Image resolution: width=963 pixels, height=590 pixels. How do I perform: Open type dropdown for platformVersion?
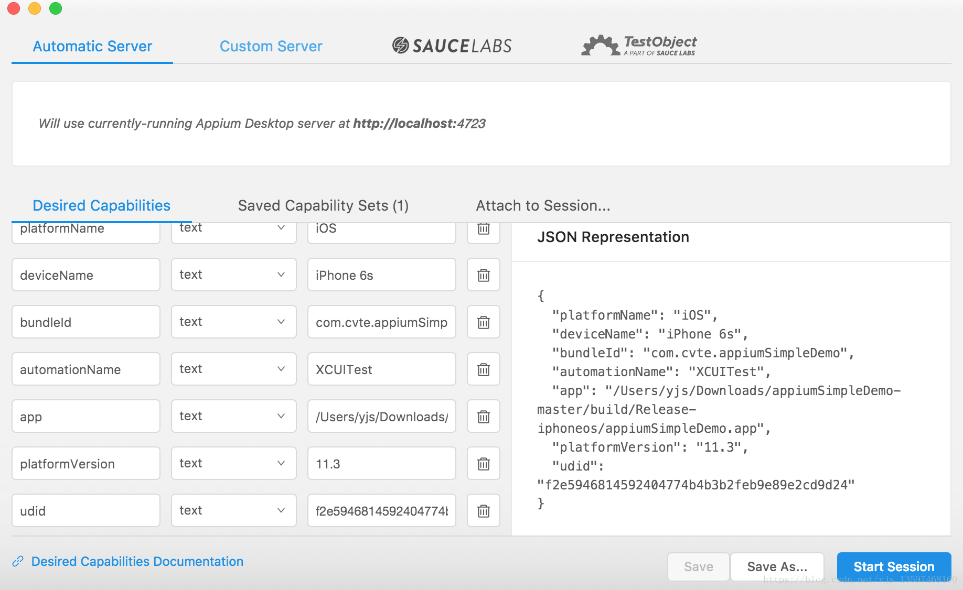233,463
